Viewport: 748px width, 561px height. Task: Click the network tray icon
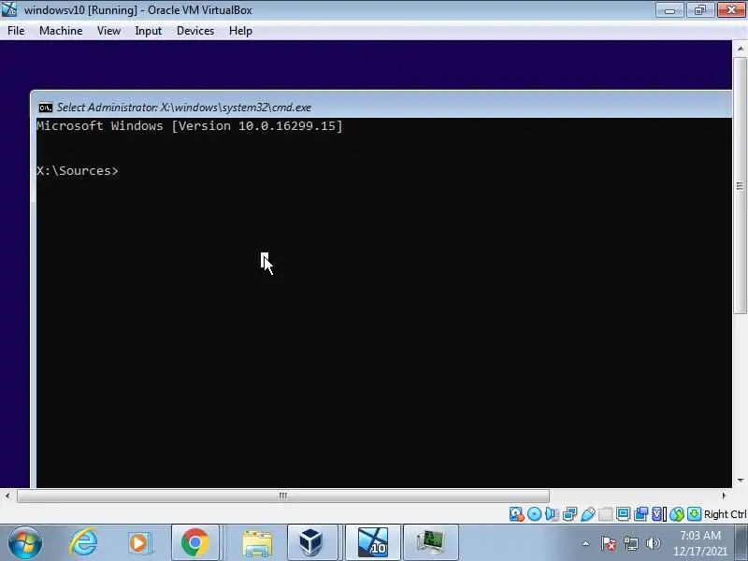(x=631, y=543)
